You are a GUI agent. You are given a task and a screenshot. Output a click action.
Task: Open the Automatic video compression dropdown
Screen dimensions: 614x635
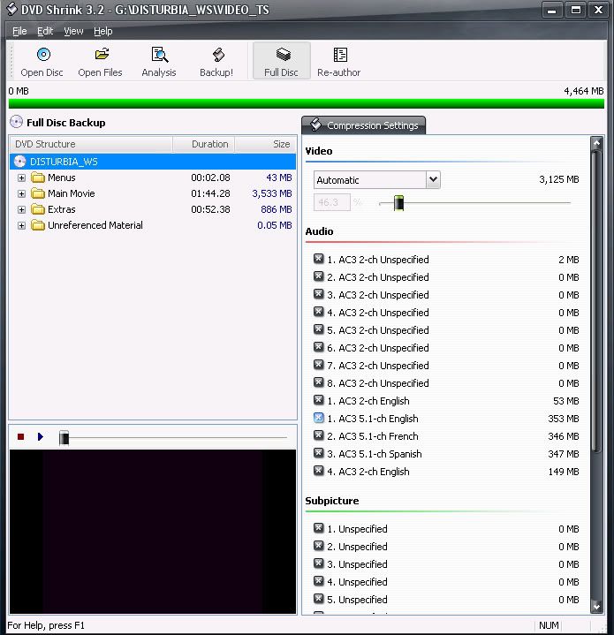click(434, 179)
